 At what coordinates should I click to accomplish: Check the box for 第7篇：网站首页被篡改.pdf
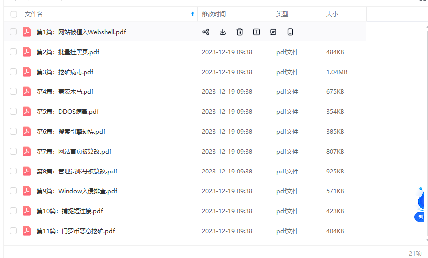coord(13,151)
